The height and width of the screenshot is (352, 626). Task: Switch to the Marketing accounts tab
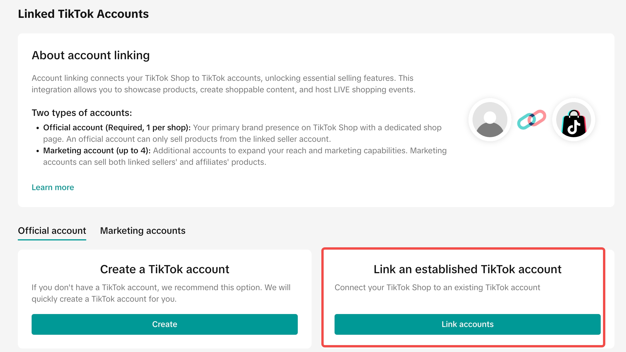pyautogui.click(x=143, y=231)
